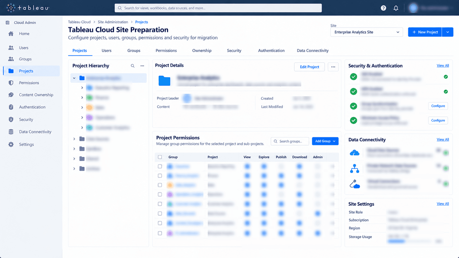
Task: Open Project Details more options ellipsis
Action: coord(333,67)
